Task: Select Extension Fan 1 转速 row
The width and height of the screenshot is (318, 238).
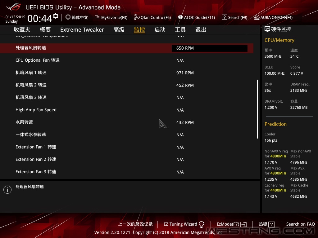Action: 127,147
